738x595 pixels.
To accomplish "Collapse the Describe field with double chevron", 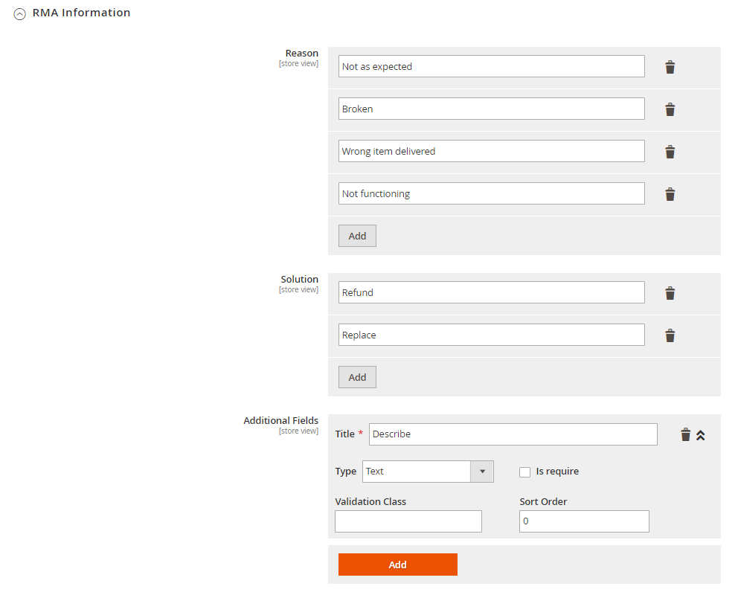I will pyautogui.click(x=700, y=435).
